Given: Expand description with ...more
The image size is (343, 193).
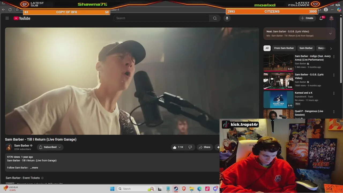Looking at the screenshot, I should (34, 168).
